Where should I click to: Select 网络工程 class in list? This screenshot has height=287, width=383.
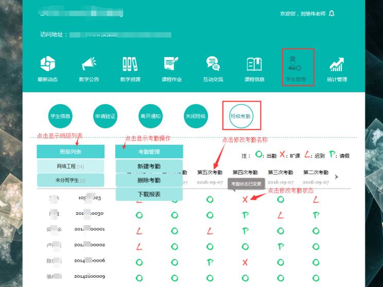(71, 166)
